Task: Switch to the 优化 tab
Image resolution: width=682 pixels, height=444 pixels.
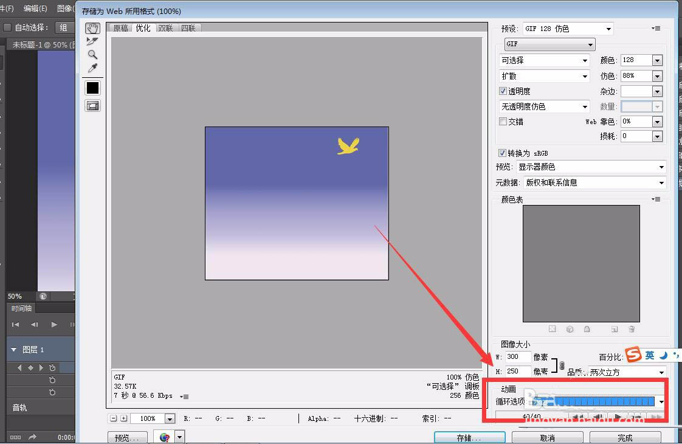Action: (143, 28)
